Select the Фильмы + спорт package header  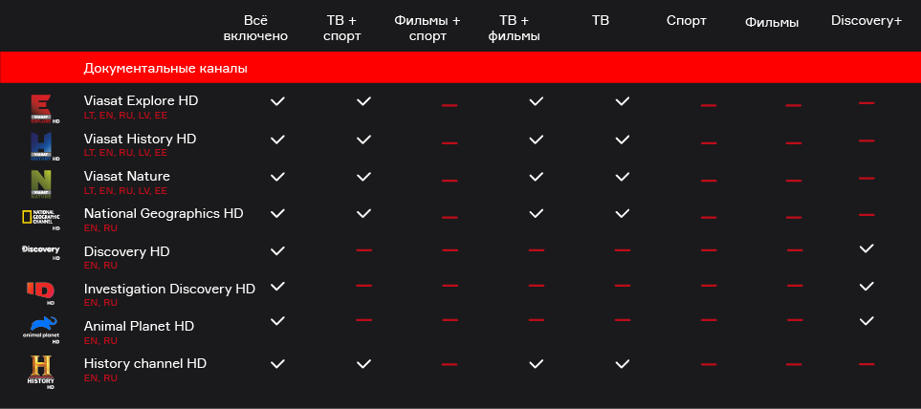tap(428, 28)
